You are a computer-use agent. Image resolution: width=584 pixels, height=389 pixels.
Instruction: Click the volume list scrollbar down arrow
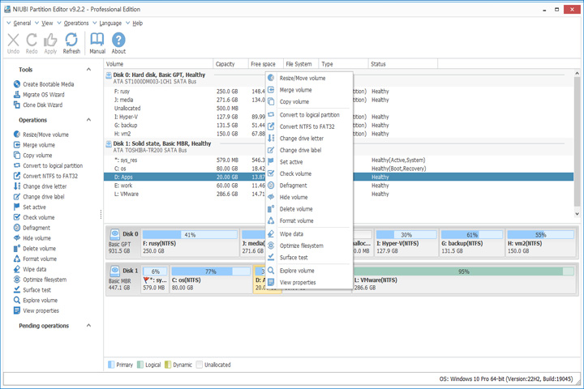[x=577, y=214]
